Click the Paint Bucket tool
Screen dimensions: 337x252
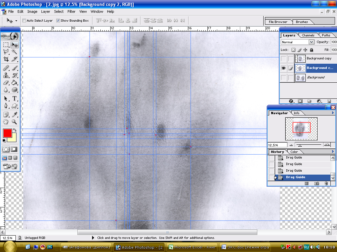[x=14, y=83]
